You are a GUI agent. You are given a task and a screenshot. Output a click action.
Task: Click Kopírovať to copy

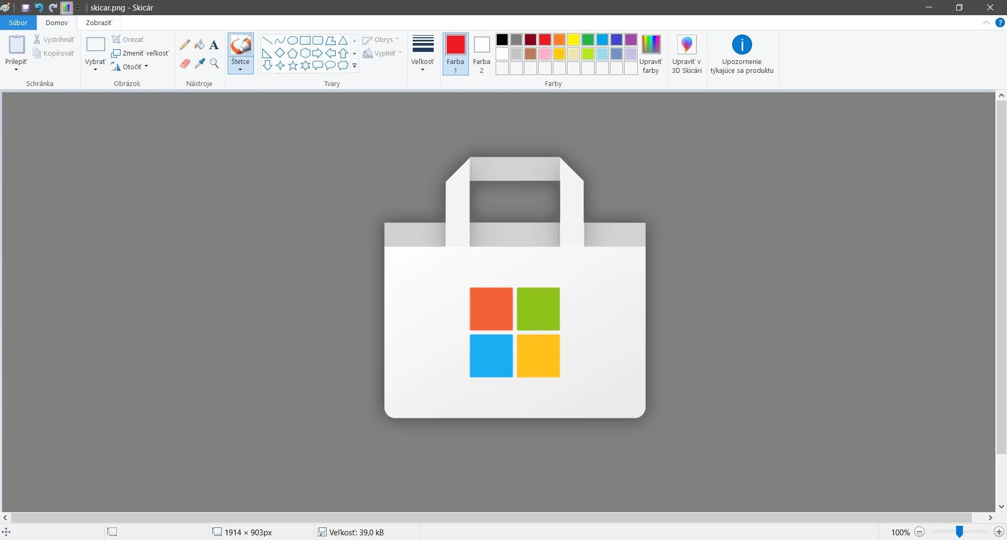53,53
